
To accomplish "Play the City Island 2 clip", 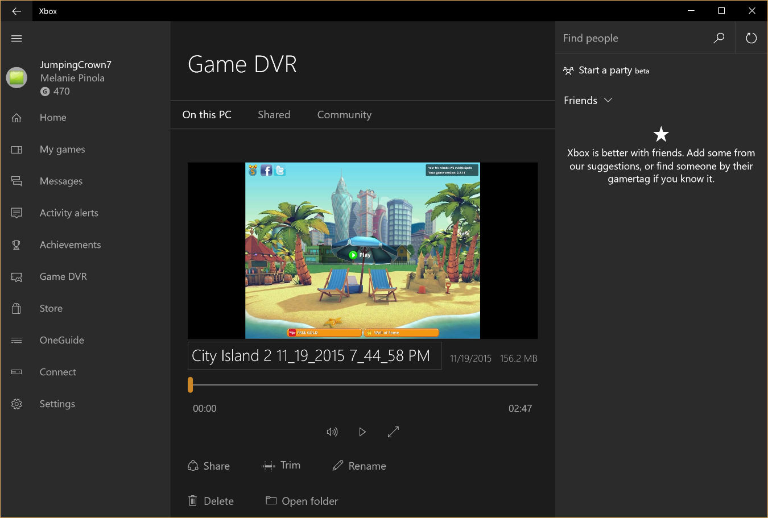I will coord(362,432).
